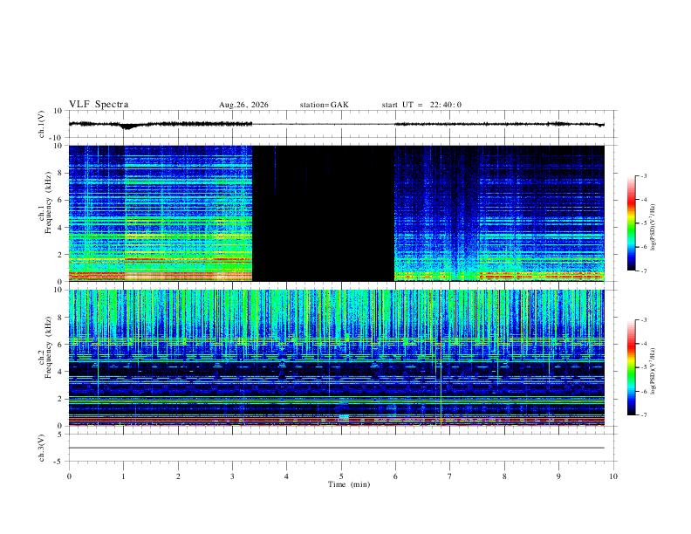
Task: Click the 5 minute tick on time axis
Action: coord(341,476)
